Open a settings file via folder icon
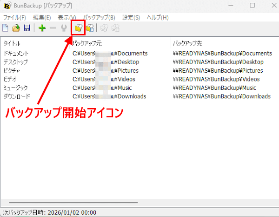Screen dimensions: 279x217 click(16, 28)
